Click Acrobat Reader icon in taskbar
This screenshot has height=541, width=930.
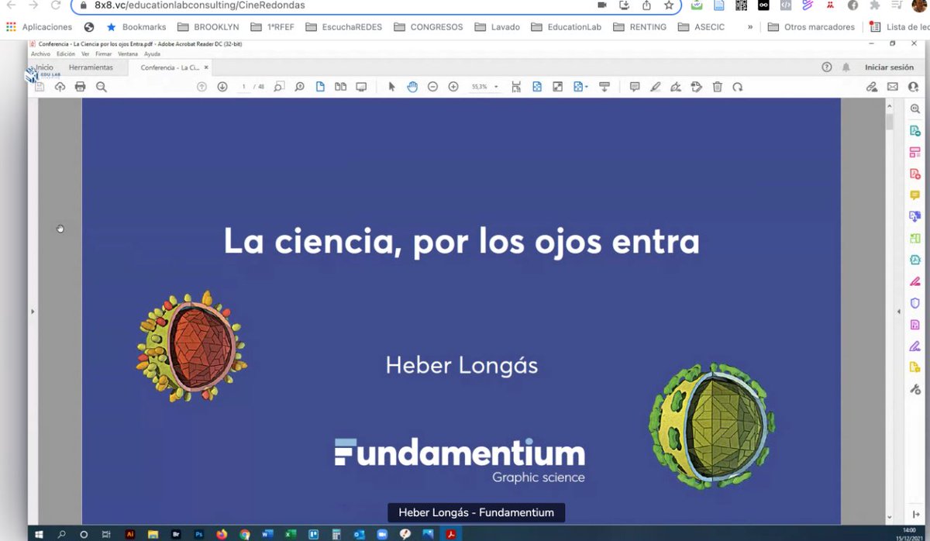pos(449,534)
